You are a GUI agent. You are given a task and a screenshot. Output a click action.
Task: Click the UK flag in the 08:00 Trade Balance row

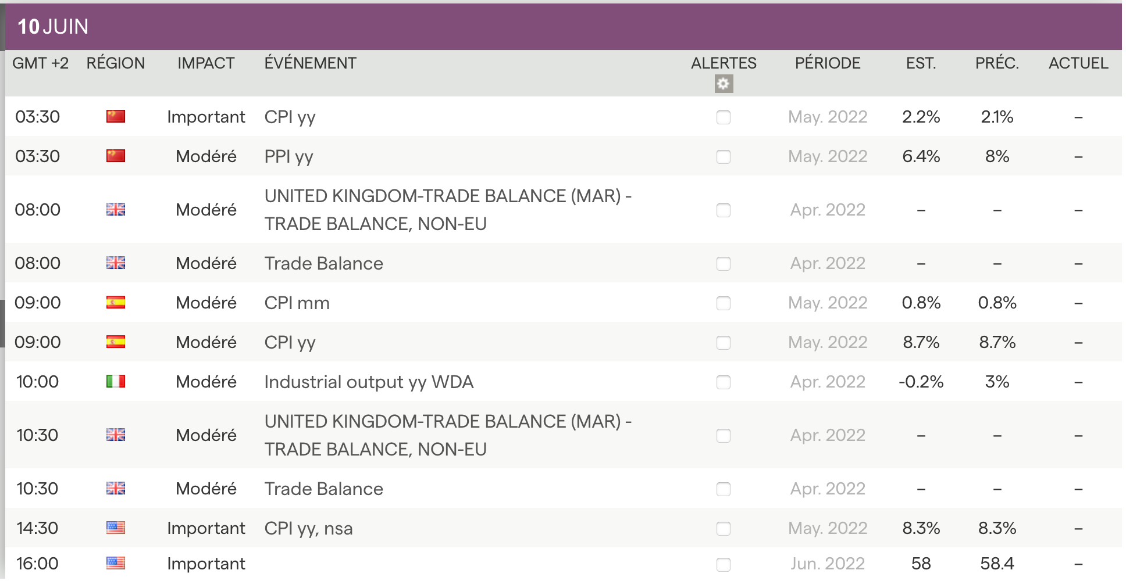pyautogui.click(x=116, y=263)
